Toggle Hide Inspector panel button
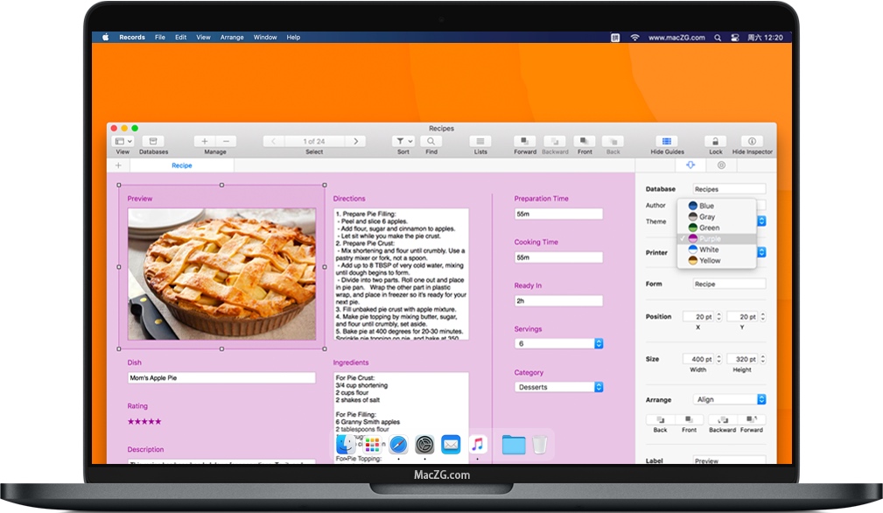The image size is (883, 513). (752, 141)
